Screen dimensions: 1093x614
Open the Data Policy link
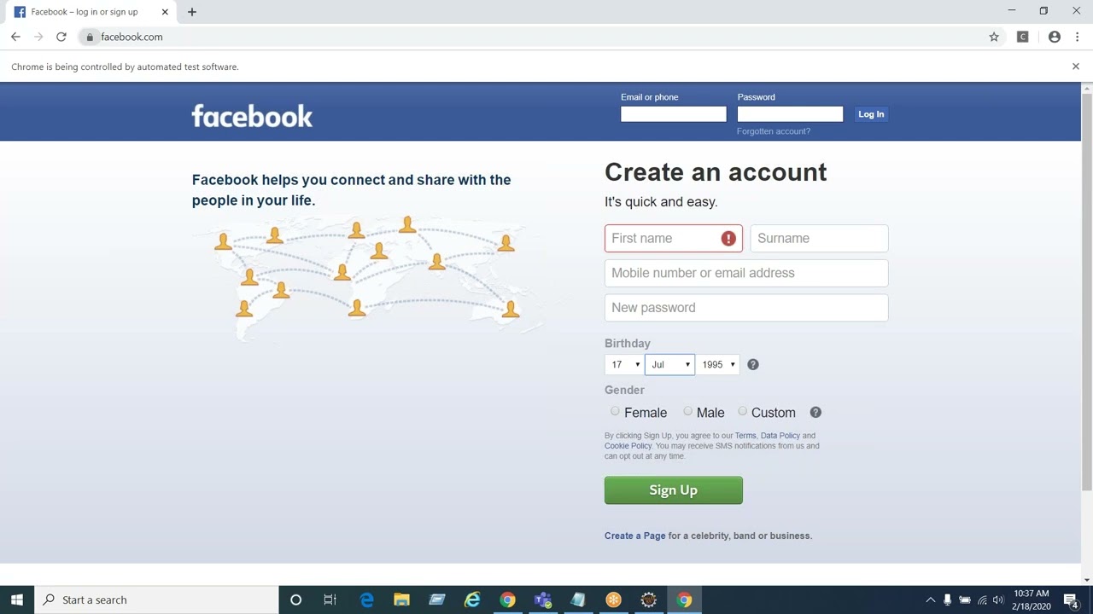click(780, 436)
